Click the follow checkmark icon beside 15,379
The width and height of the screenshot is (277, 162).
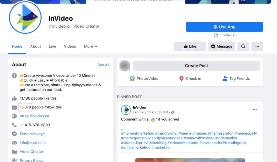14,107
